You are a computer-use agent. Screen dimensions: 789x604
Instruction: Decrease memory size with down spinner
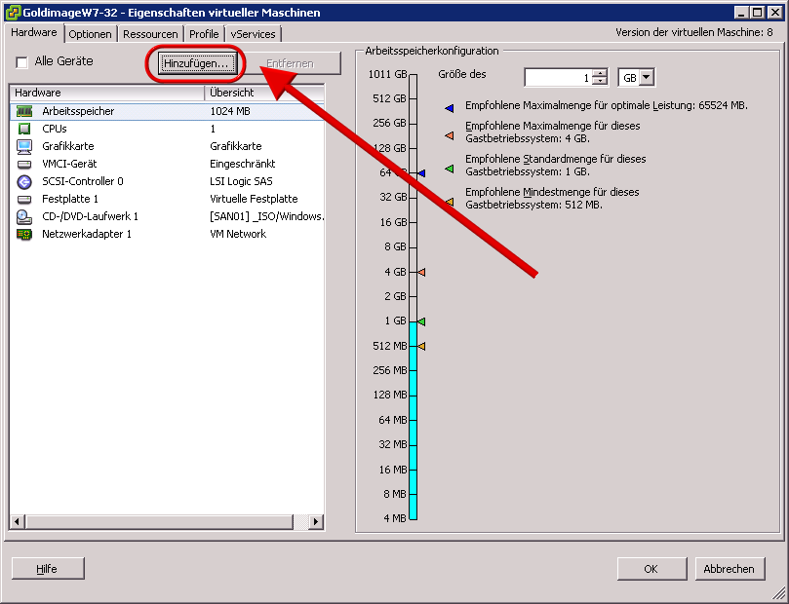click(600, 82)
